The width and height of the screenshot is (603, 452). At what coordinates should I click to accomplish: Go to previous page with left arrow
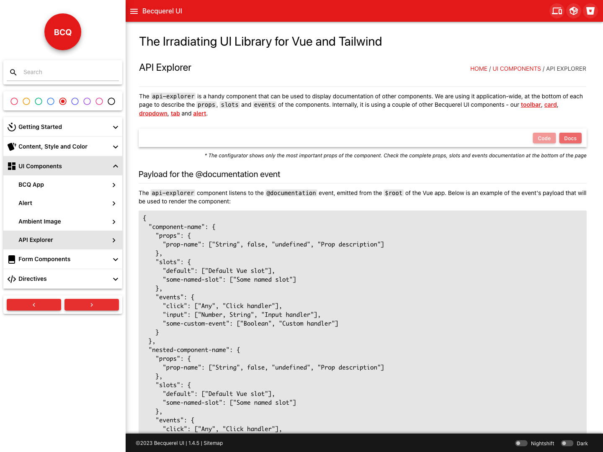point(34,305)
